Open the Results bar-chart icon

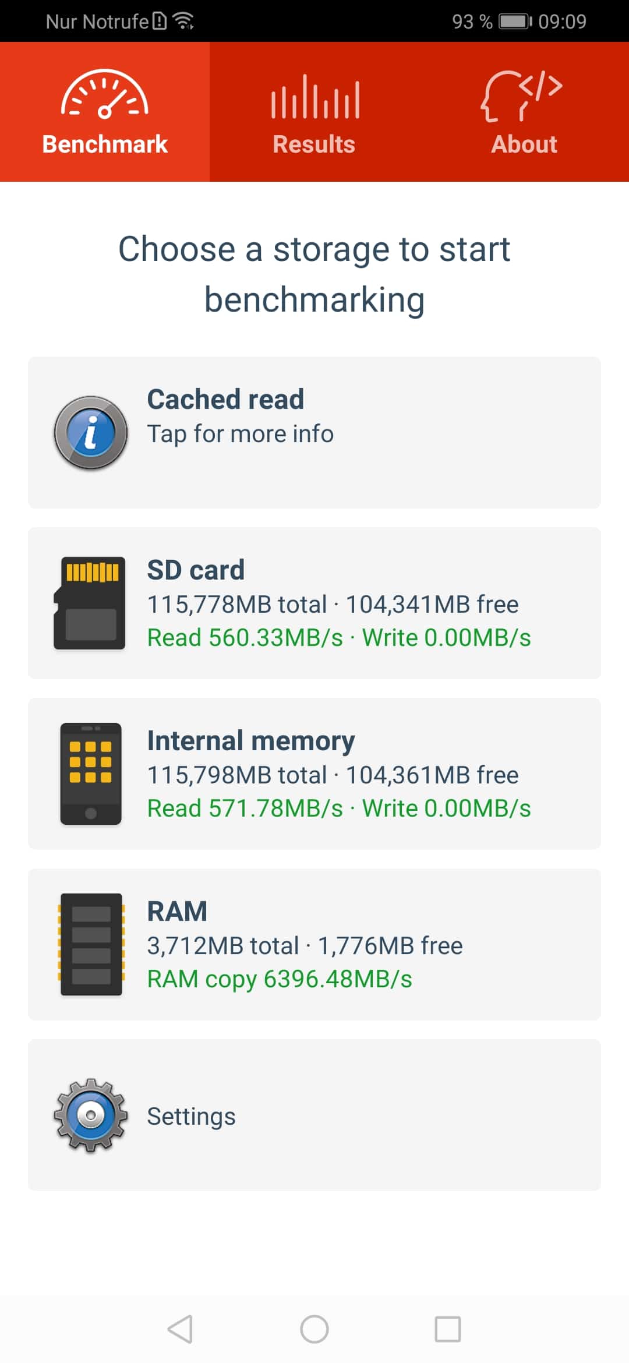pyautogui.click(x=314, y=97)
